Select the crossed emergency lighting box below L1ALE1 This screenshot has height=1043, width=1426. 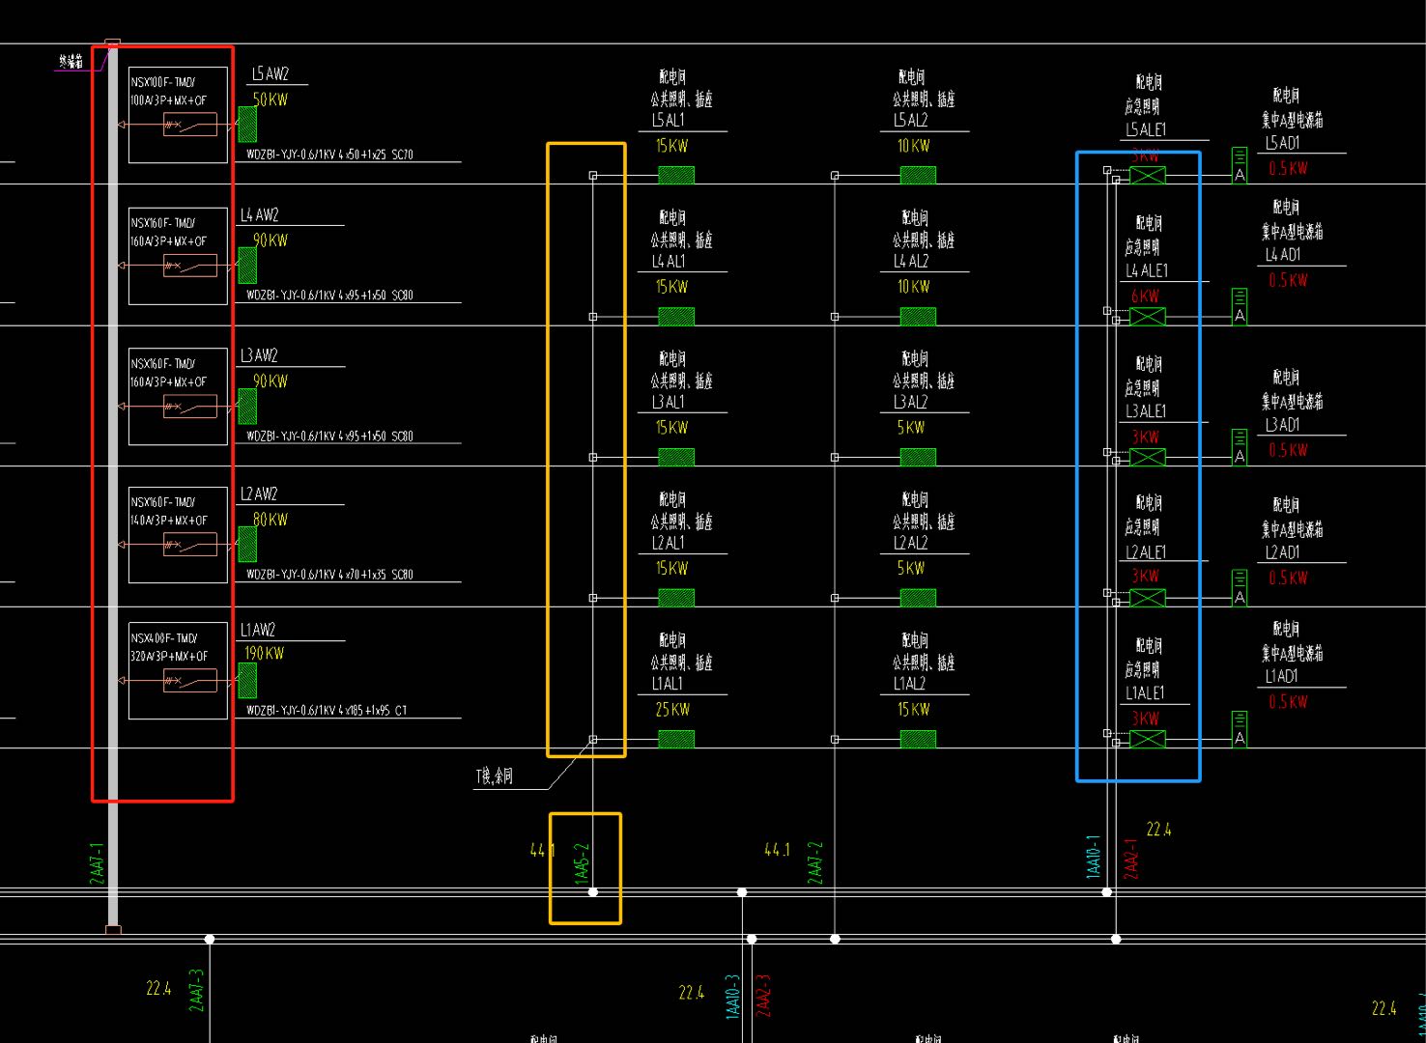pos(1148,739)
